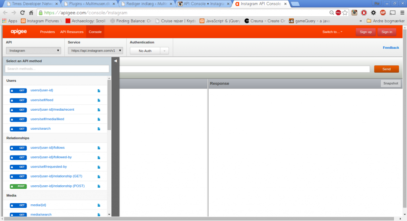Open the JavaScript & jQuery bookmark
This screenshot has width=407, height=221.
click(220, 21)
